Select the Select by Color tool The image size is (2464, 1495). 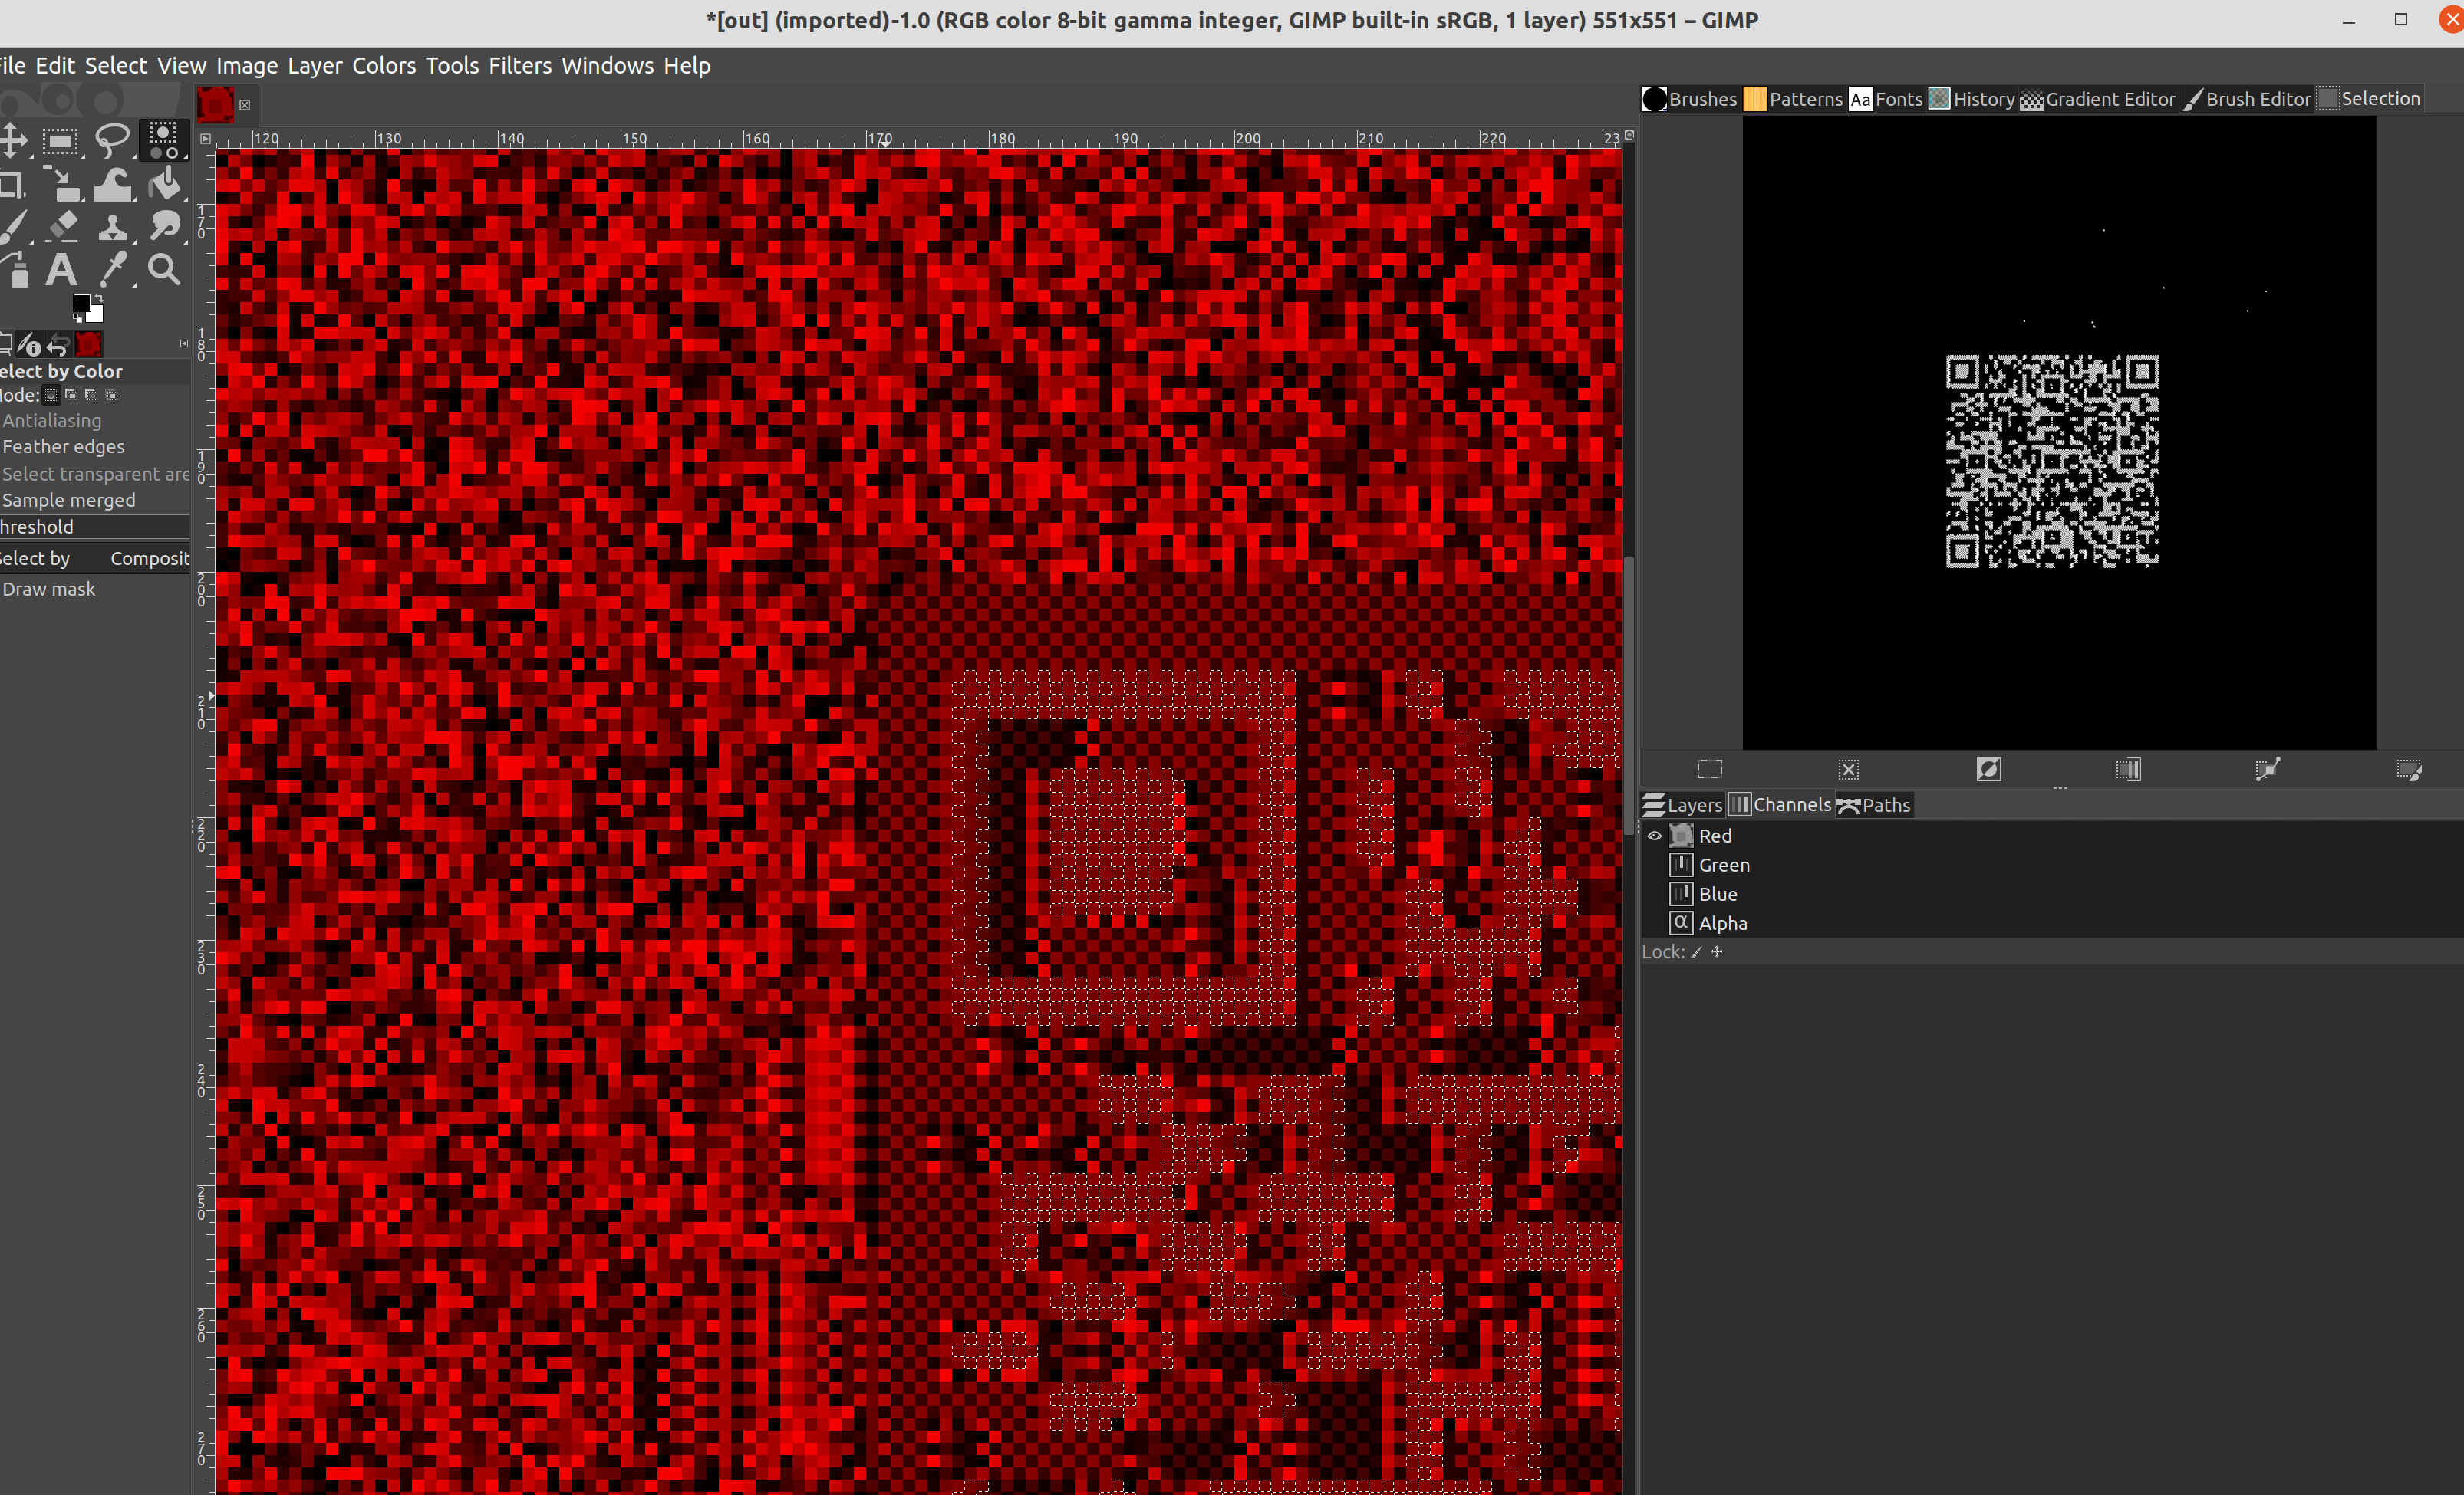click(164, 140)
